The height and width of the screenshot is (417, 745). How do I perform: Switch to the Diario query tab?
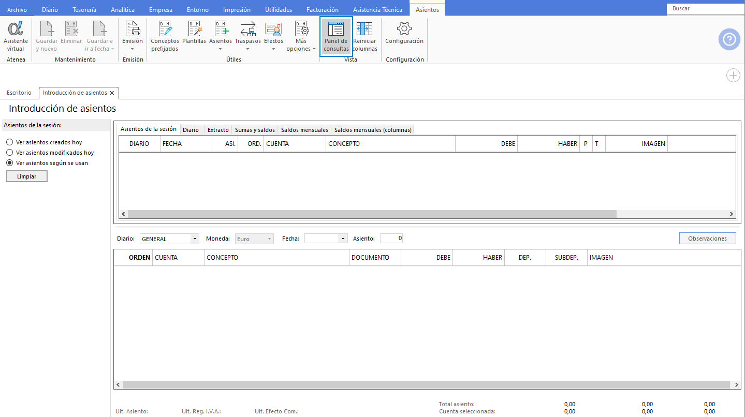pyautogui.click(x=191, y=130)
